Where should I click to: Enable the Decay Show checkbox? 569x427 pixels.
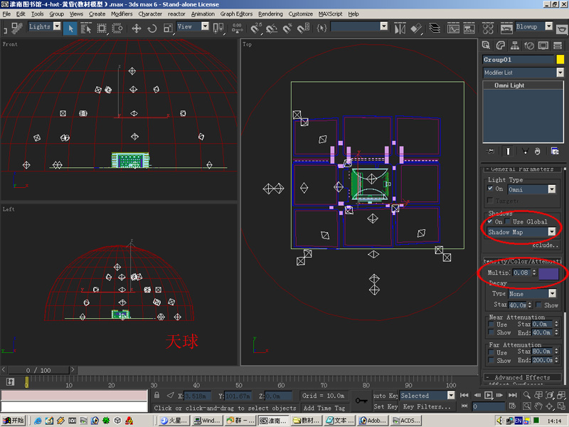(x=538, y=305)
